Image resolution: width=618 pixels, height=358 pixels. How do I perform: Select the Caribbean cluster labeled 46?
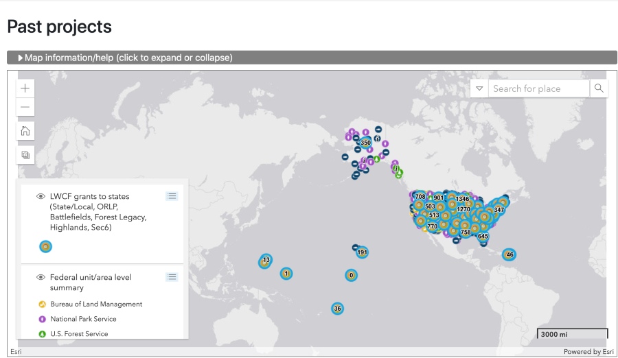coord(509,254)
